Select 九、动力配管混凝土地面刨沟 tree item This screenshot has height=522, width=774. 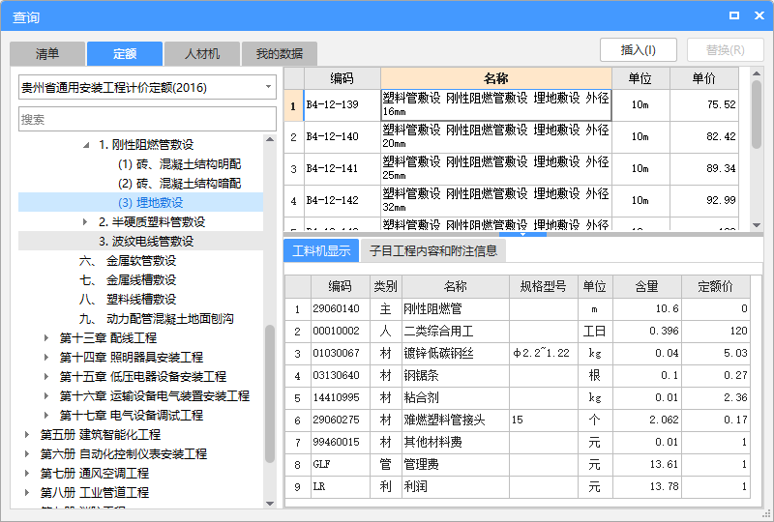[156, 319]
